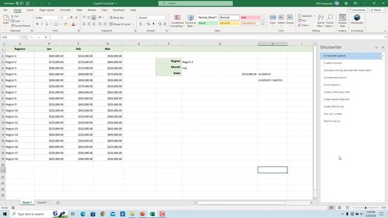The height and width of the screenshot is (218, 388).
Task: Expand the cell styles gallery
Action: coord(263,24)
